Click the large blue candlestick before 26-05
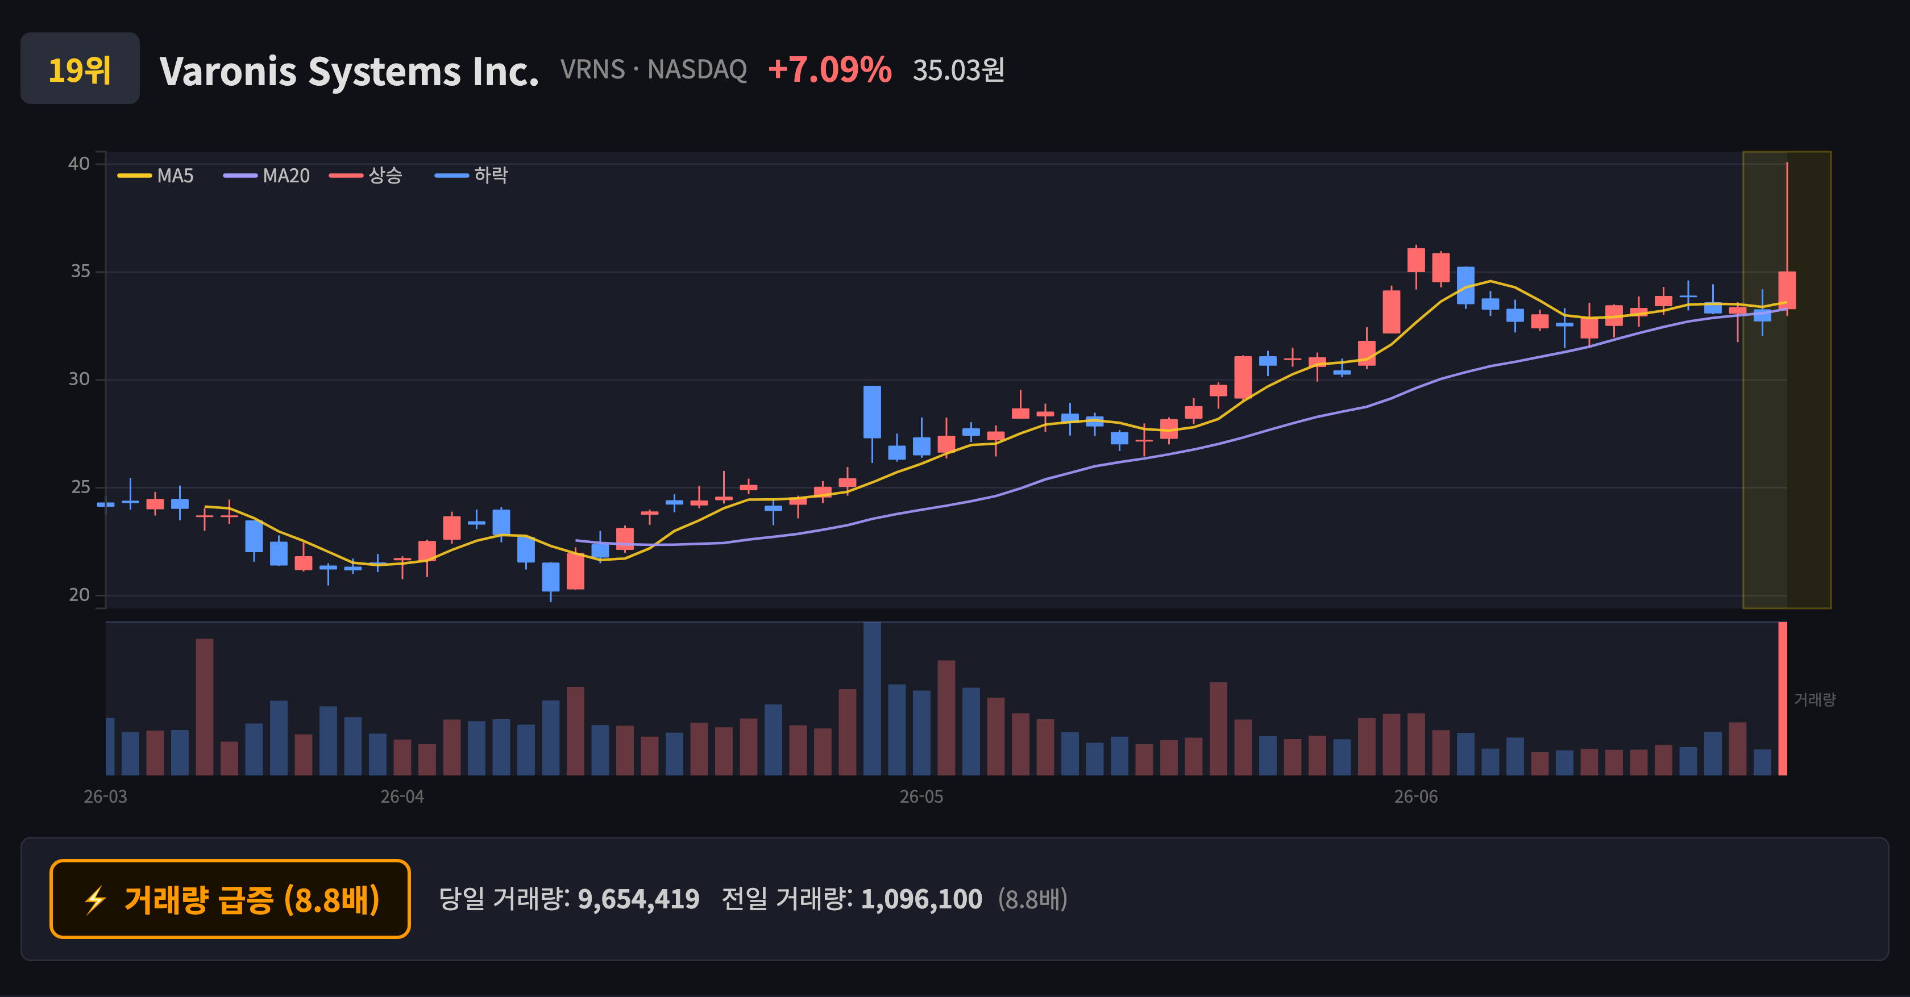Image resolution: width=1910 pixels, height=997 pixels. click(x=872, y=412)
